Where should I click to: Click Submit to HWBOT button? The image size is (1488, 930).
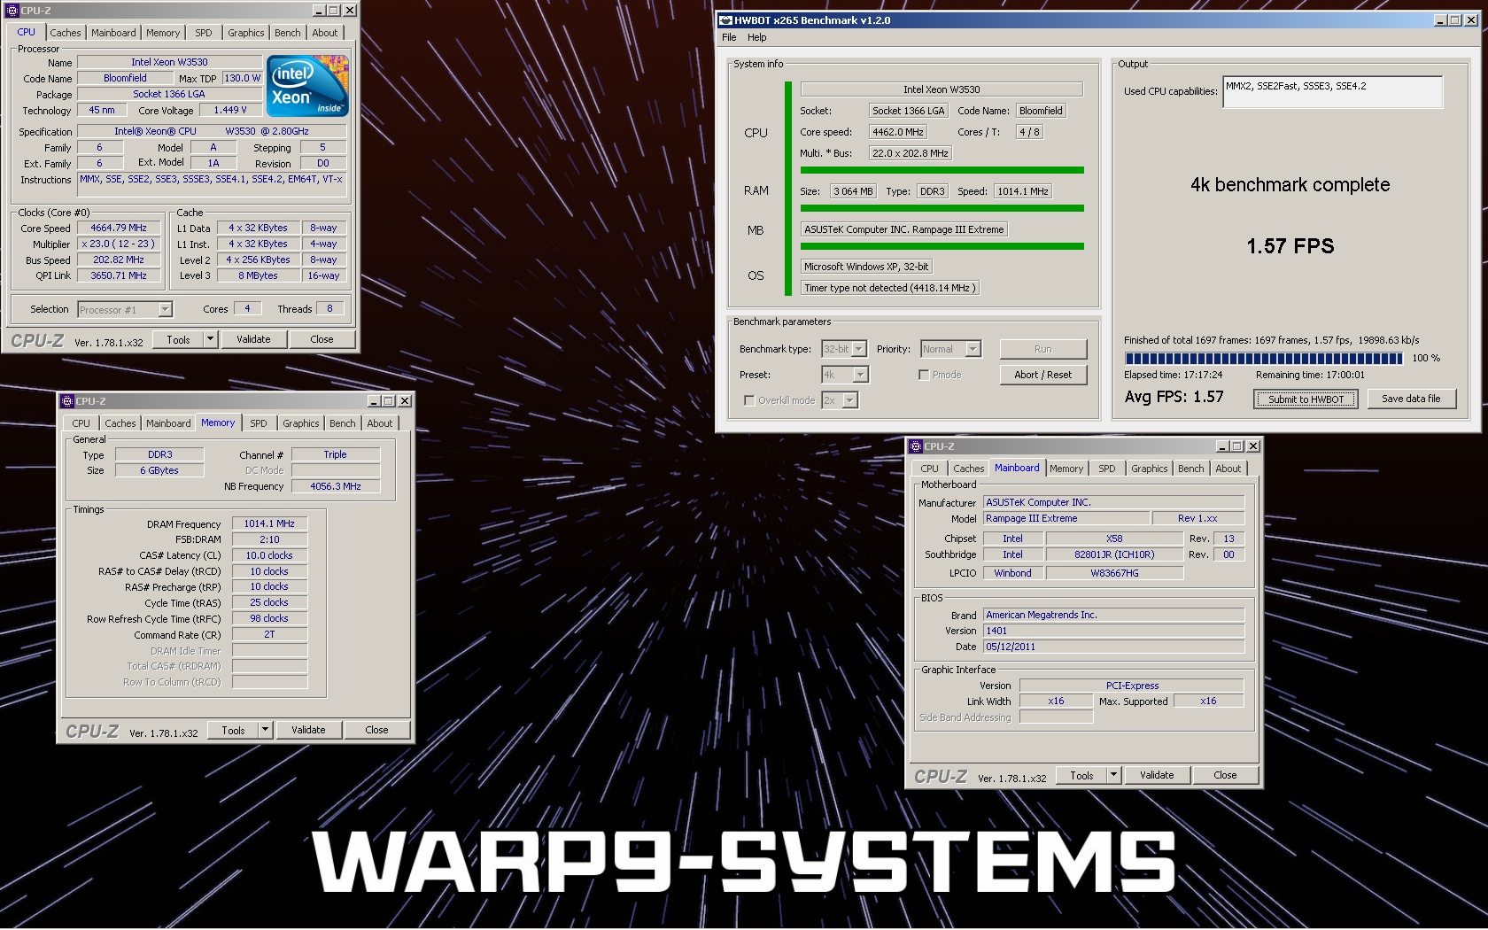click(1306, 399)
